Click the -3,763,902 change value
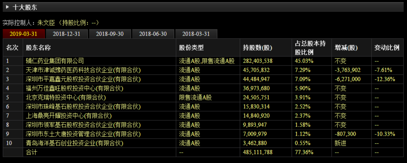The height and width of the screenshot is (163, 407). point(348,70)
